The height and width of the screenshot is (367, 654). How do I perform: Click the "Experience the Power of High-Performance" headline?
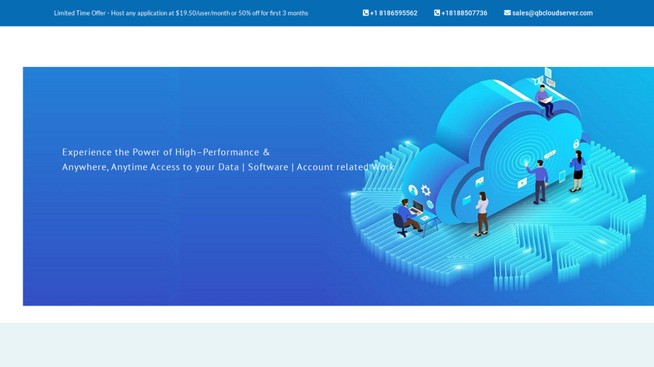[166, 152]
